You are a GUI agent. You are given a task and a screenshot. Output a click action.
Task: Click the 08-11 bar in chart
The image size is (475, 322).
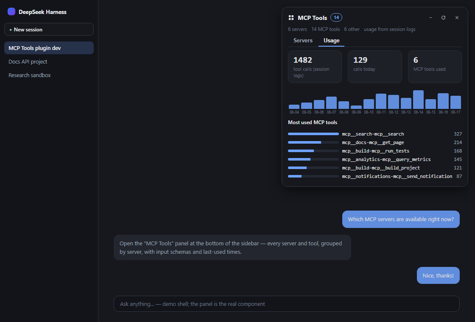[381, 101]
